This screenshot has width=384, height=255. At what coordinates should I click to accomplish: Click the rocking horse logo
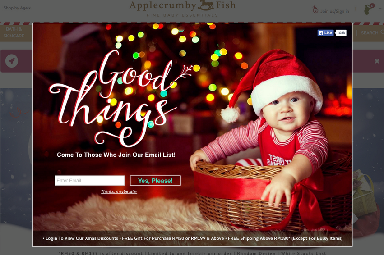(206, 5)
